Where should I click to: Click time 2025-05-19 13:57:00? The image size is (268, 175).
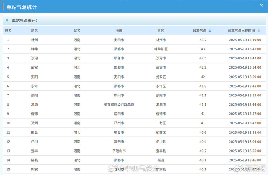pyautogui.click(x=245, y=114)
